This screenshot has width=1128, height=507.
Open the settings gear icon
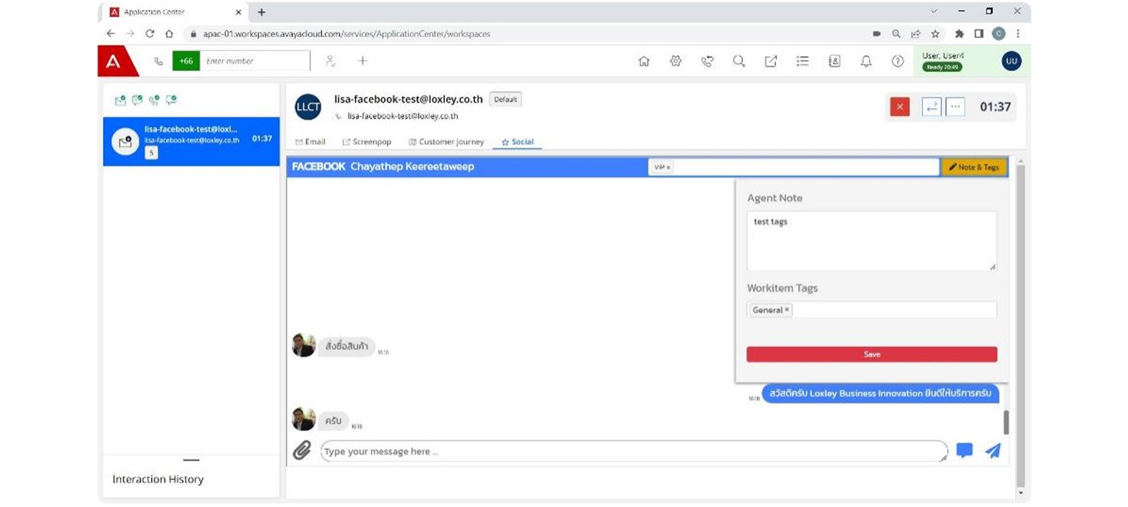pyautogui.click(x=675, y=61)
